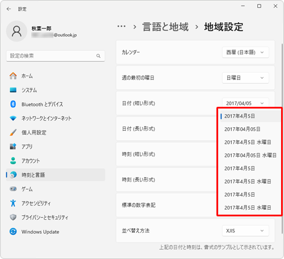Expand the 週の最初の曜日 dropdown showing 日曜日
This screenshot has width=284, height=259.
(x=245, y=78)
